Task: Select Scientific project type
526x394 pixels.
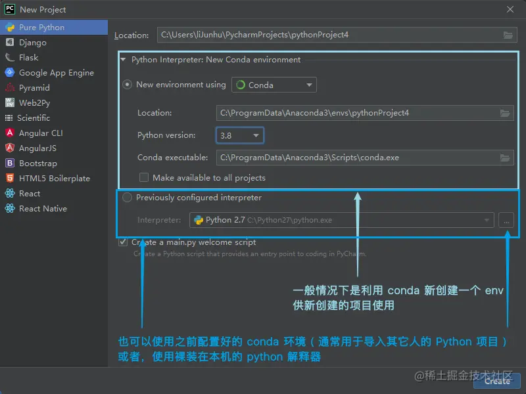Action: tap(54, 118)
